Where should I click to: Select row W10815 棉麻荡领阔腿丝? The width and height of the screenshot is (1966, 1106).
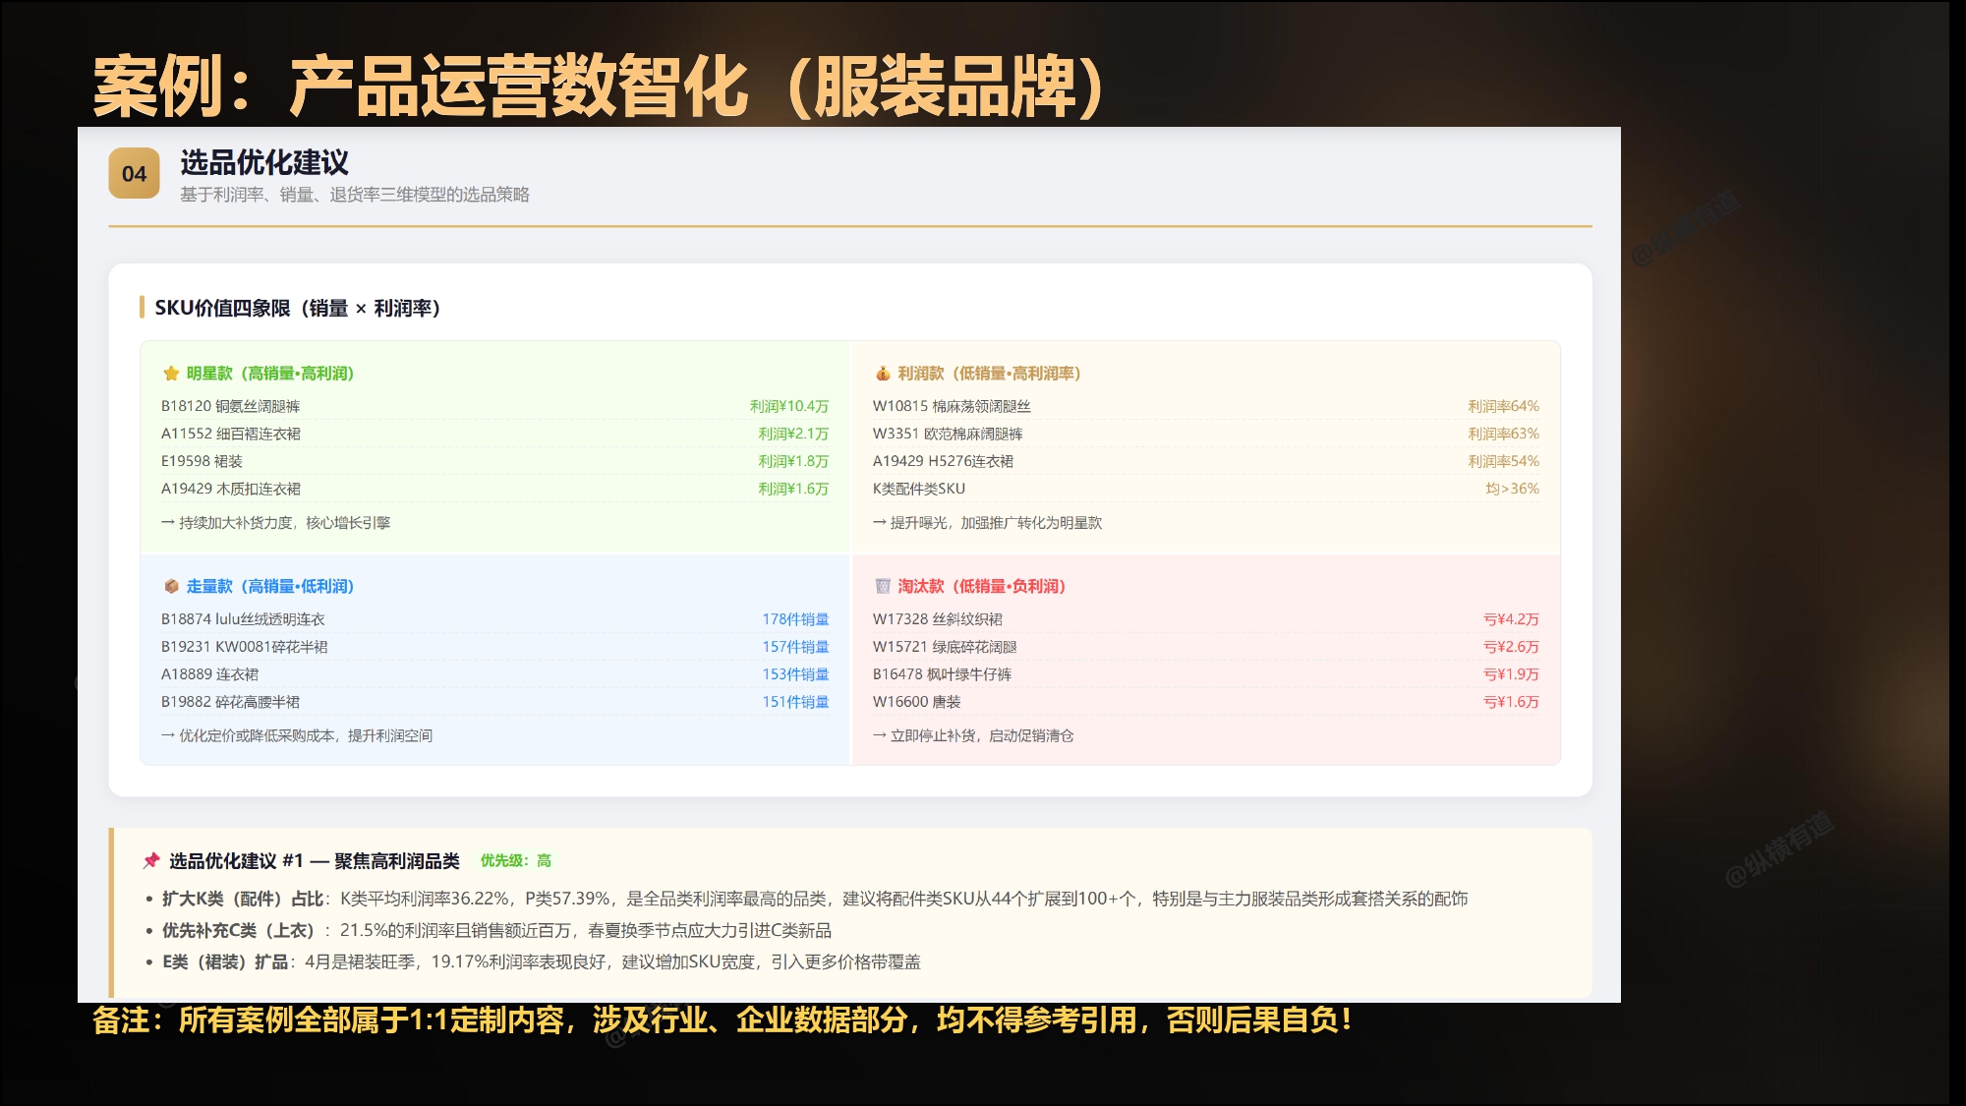(1206, 406)
